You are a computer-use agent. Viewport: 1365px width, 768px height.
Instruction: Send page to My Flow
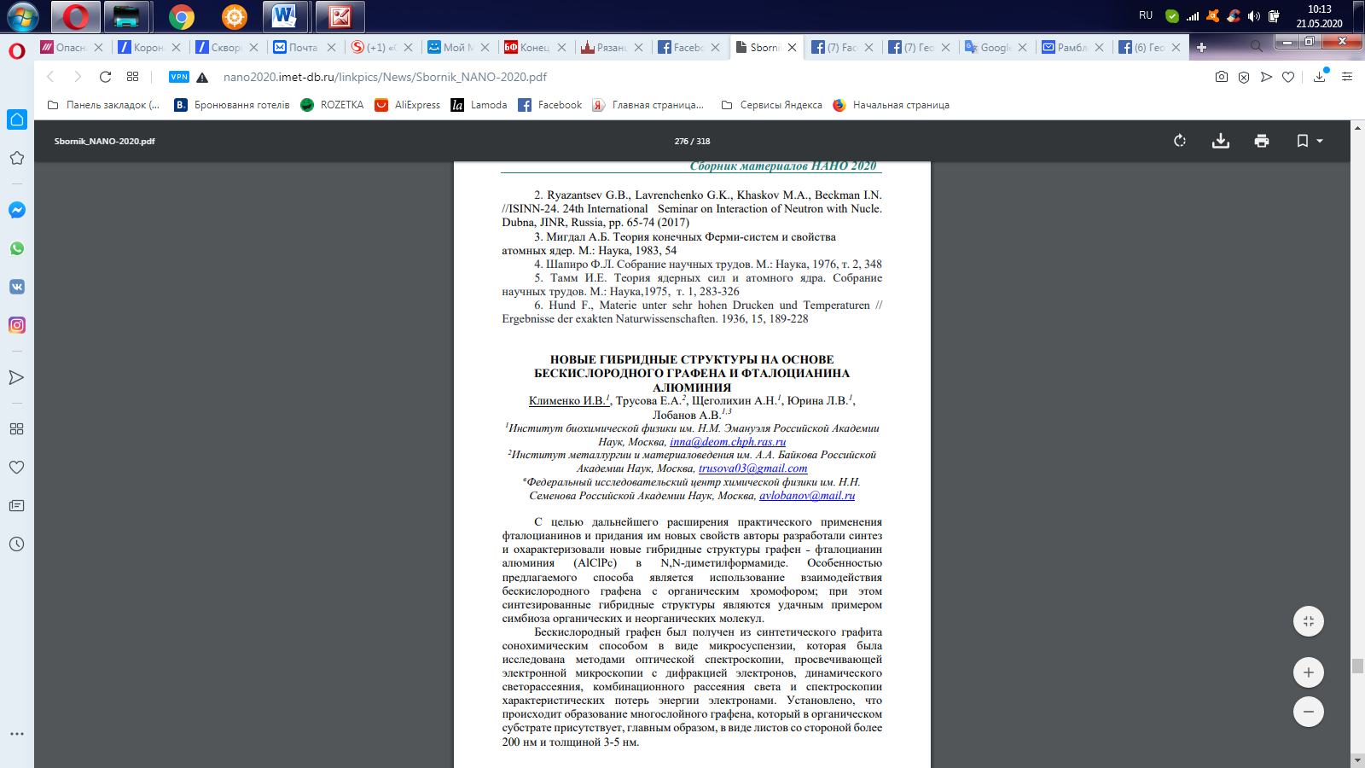(1266, 77)
